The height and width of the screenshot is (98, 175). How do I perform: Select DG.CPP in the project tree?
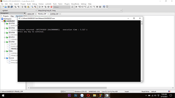[x=14, y=44]
